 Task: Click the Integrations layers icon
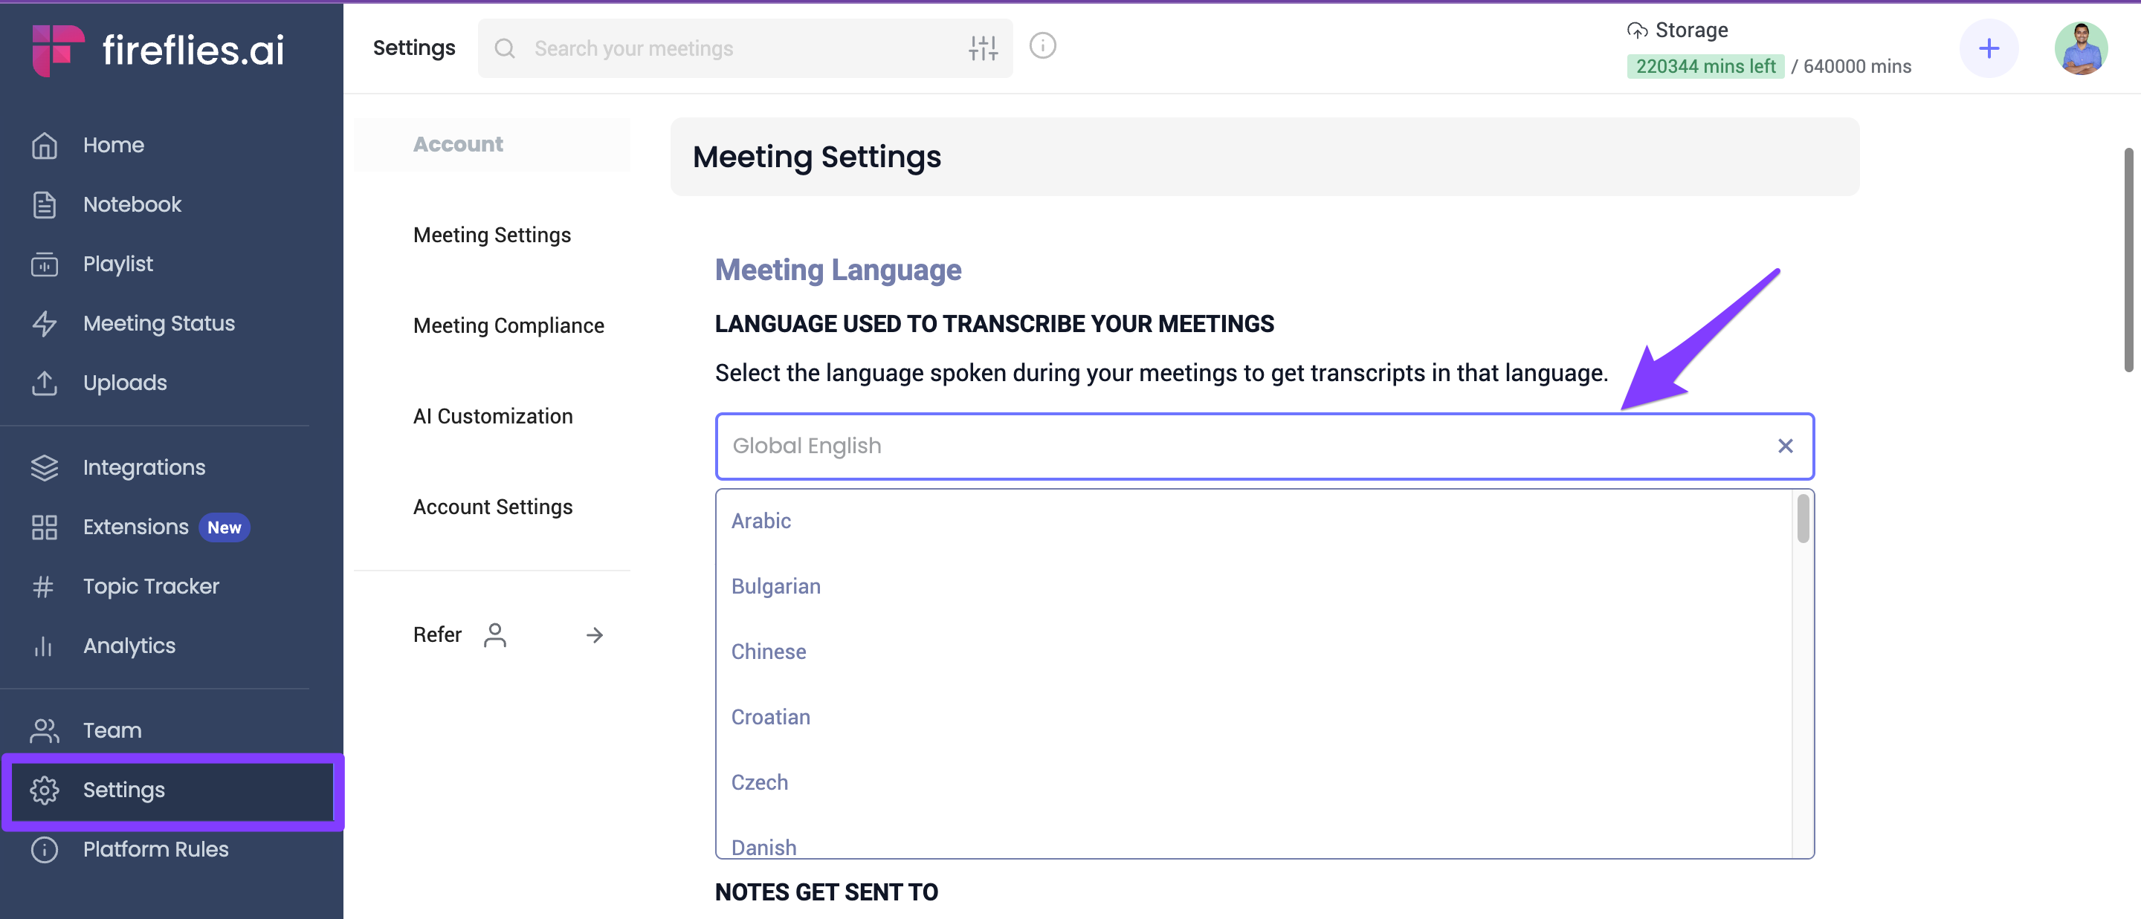pos(44,468)
